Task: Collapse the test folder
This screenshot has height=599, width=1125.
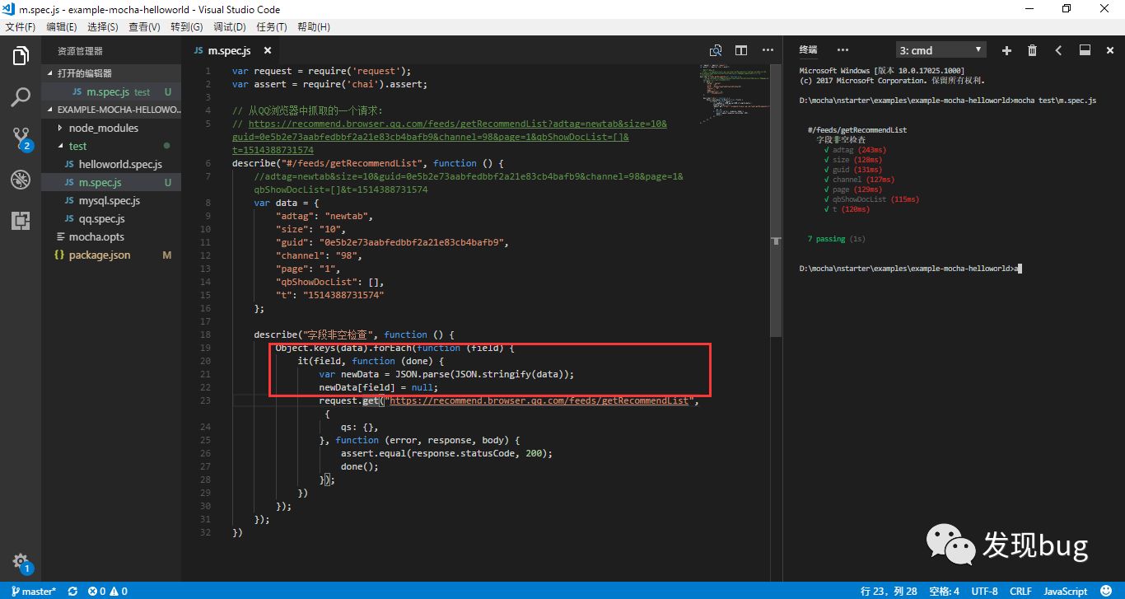Action: 111,146
